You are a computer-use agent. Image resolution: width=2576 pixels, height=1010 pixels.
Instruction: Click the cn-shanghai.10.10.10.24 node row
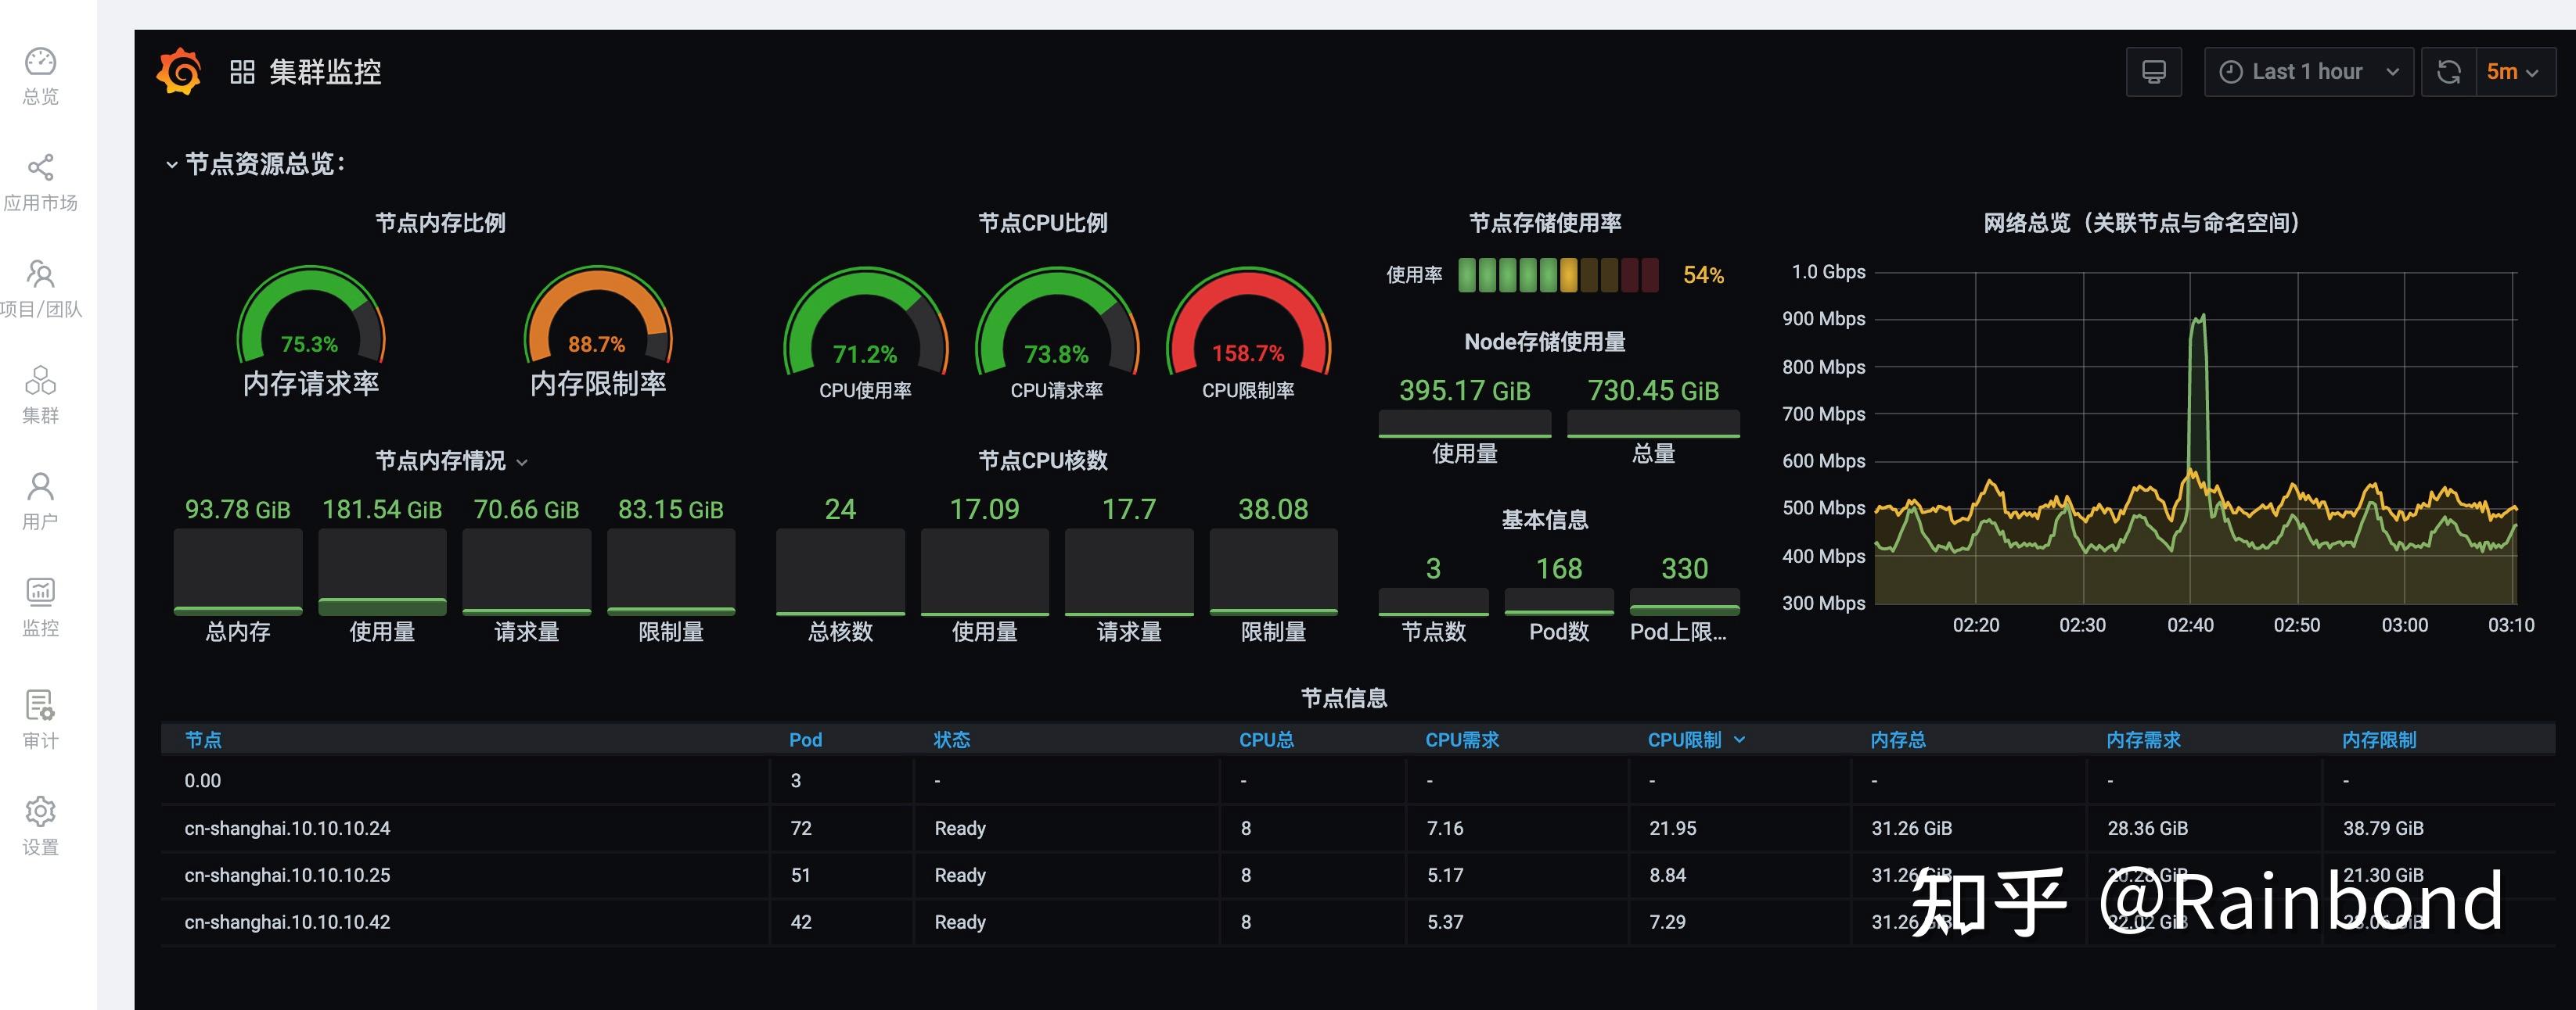pyautogui.click(x=287, y=828)
